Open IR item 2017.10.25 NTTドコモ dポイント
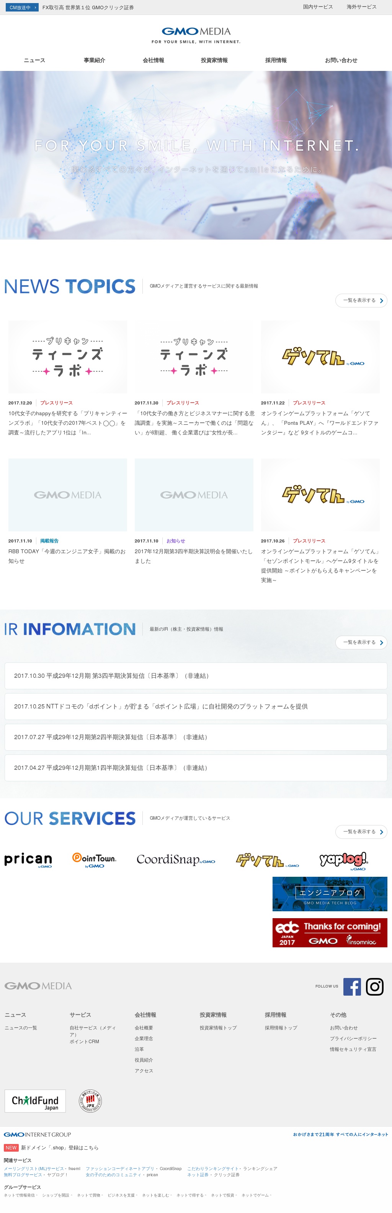Viewport: 392px width, 1213px height. pos(196,706)
